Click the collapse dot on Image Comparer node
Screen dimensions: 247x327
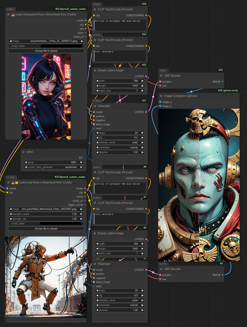pos(161,96)
